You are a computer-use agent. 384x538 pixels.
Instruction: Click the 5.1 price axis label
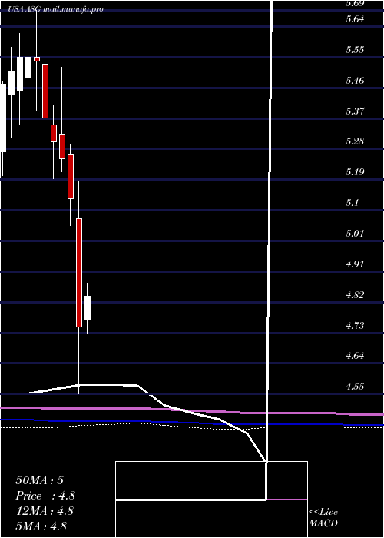pyautogui.click(x=352, y=202)
